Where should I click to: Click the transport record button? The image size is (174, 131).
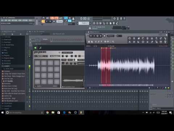pos(54,21)
